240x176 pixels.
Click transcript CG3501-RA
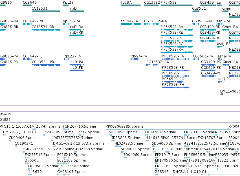coord(195,24)
